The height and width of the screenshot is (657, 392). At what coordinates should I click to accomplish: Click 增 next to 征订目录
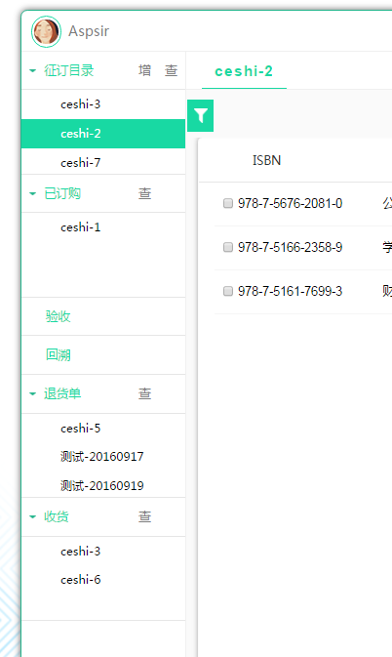(144, 70)
